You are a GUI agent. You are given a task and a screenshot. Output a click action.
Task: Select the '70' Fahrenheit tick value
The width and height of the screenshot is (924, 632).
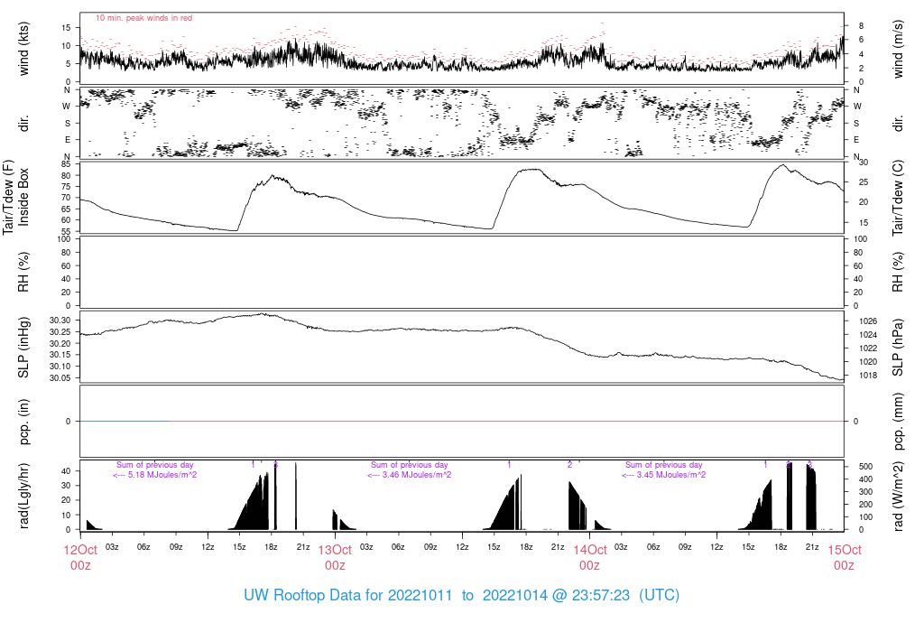coord(66,198)
